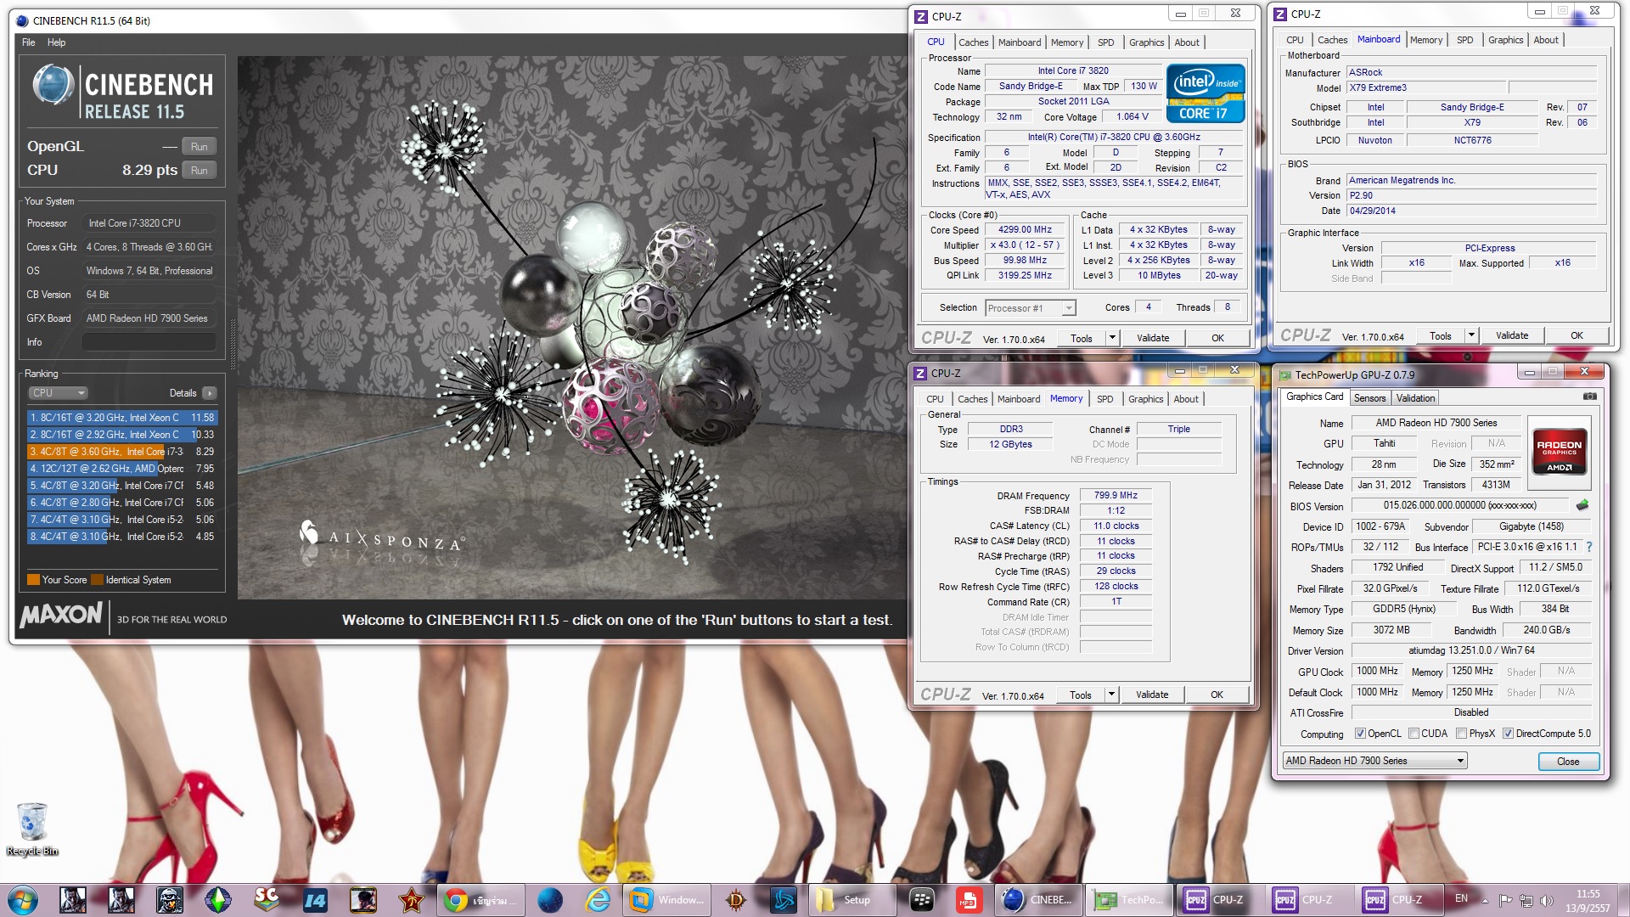This screenshot has height=917, width=1630.
Task: Click the Windows Start orb
Action: pos(23,900)
